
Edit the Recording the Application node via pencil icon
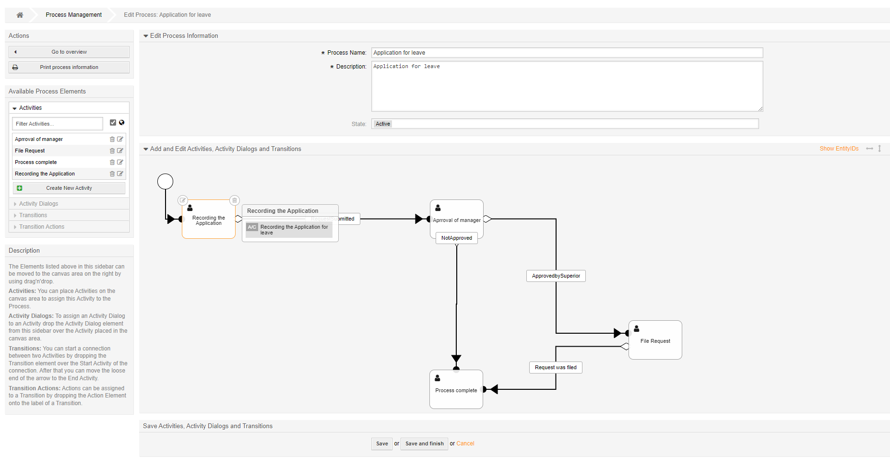point(183,200)
